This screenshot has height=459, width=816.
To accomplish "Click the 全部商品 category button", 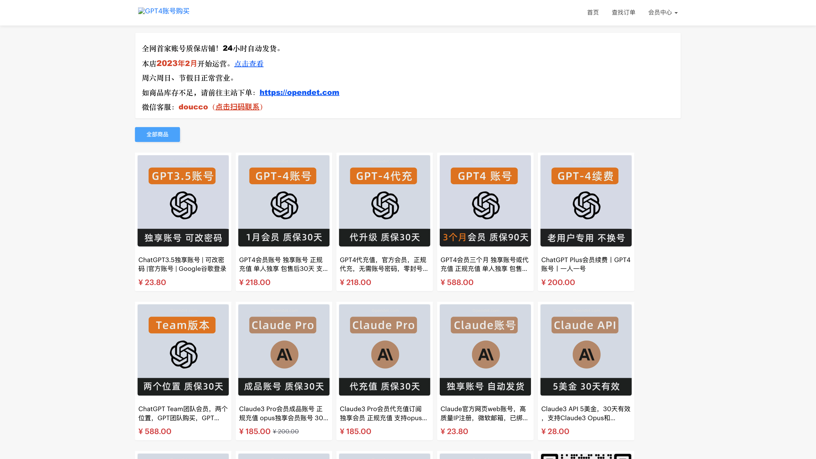I will pyautogui.click(x=158, y=134).
